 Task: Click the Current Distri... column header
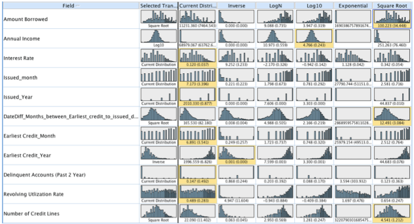[197, 5]
